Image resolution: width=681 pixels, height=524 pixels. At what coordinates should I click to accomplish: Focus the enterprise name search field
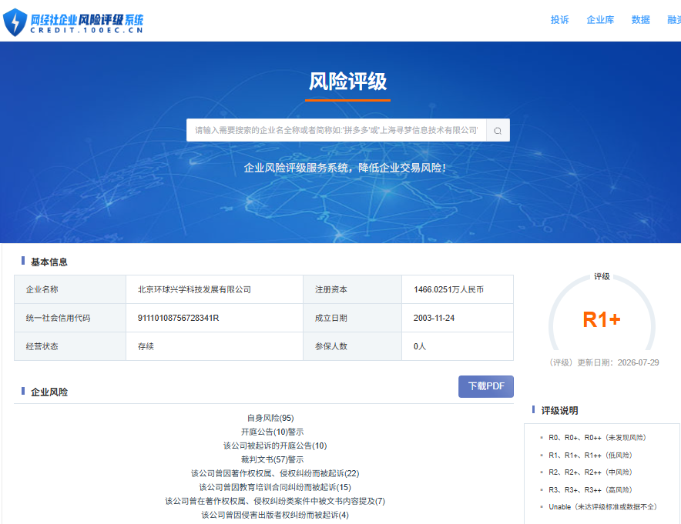click(x=336, y=130)
